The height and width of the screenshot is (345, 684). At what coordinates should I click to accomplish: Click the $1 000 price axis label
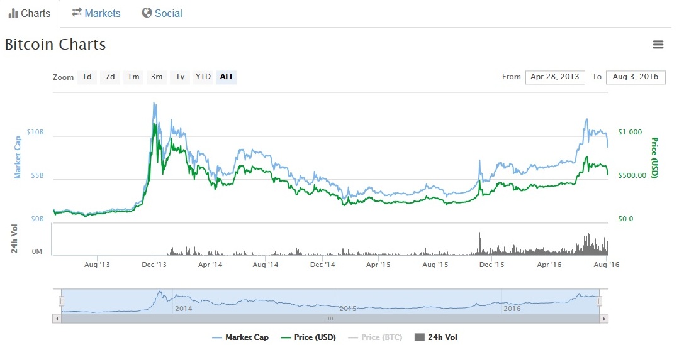tap(630, 132)
